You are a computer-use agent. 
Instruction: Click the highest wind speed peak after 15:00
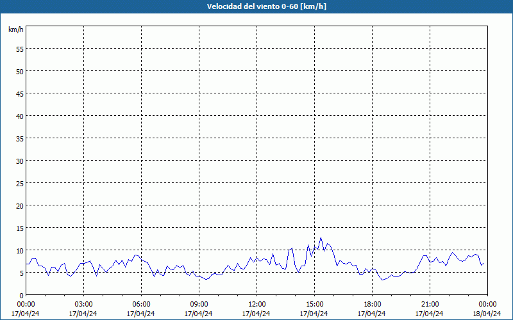(x=321, y=237)
